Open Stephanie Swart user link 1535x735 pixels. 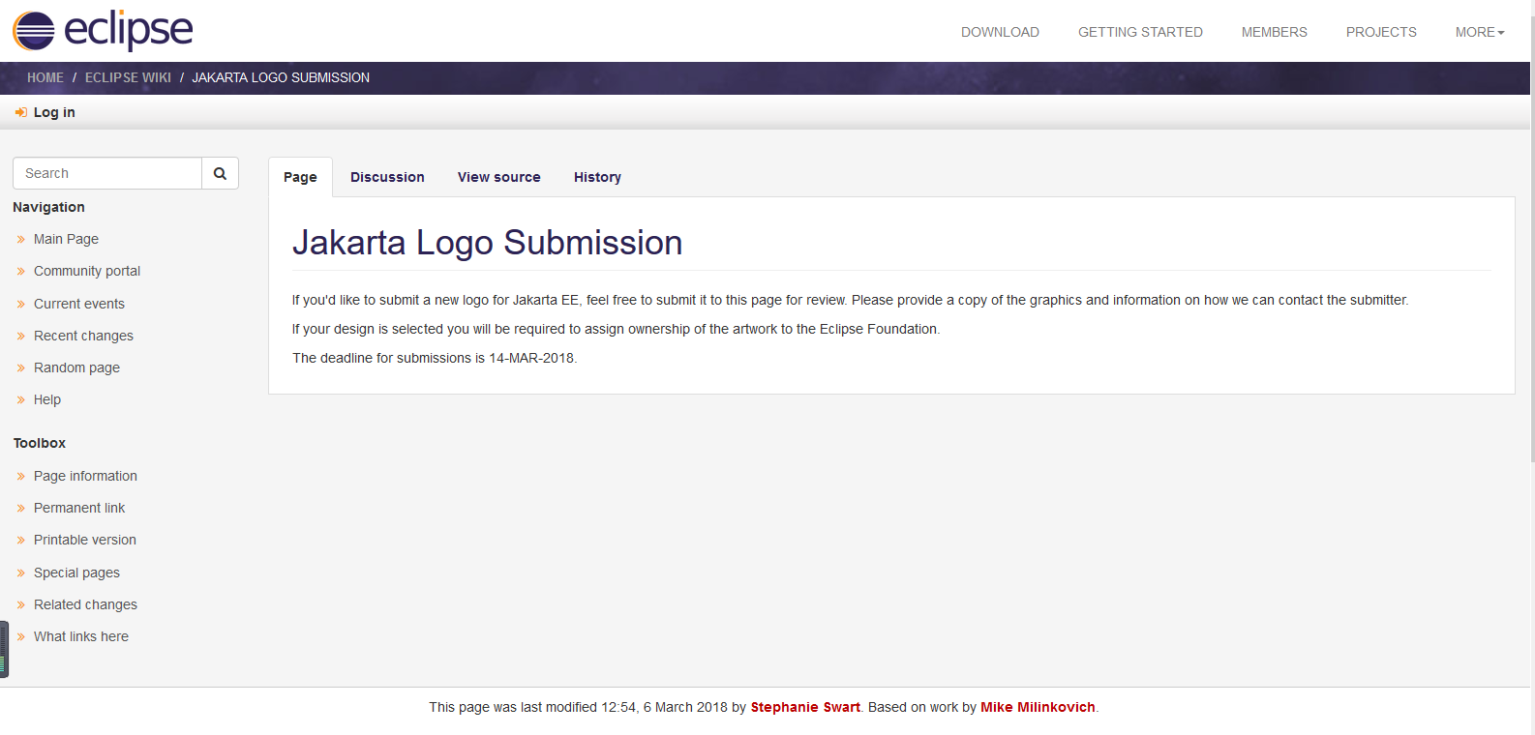pos(805,707)
